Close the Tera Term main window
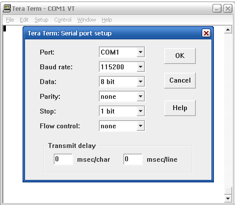The height and width of the screenshot is (205, 235). [228, 8]
